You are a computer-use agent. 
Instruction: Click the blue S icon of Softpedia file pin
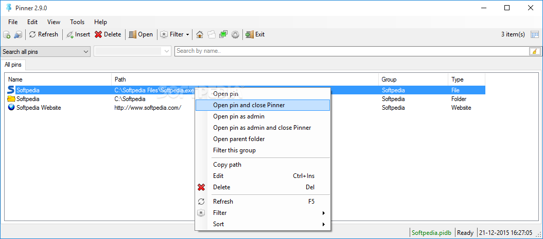pos(11,90)
